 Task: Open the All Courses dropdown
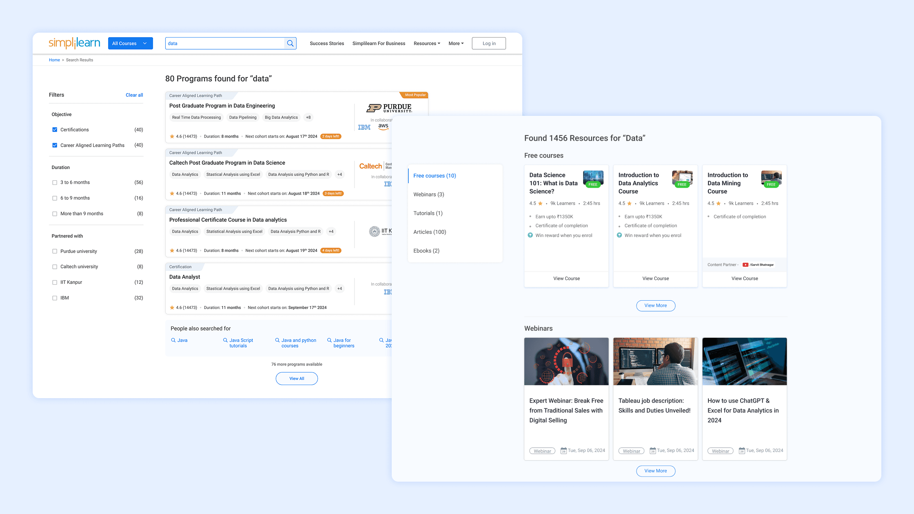[x=130, y=43]
